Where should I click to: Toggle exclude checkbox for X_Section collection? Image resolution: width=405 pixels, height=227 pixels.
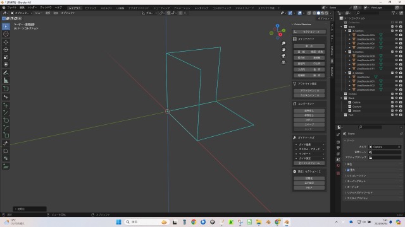point(392,31)
